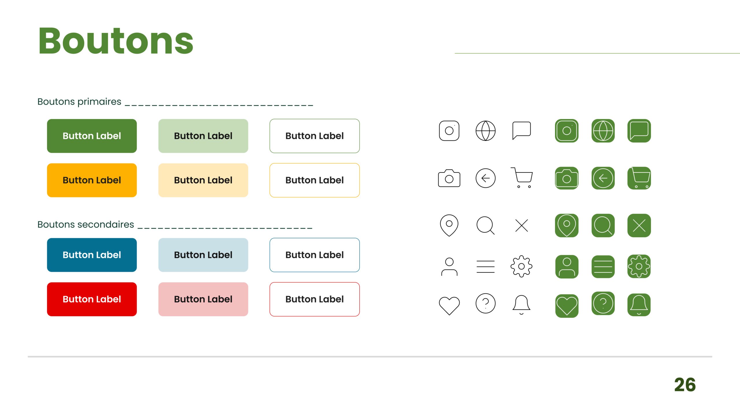Click the solid blue Button Label button
The height and width of the screenshot is (416, 740).
pos(92,255)
